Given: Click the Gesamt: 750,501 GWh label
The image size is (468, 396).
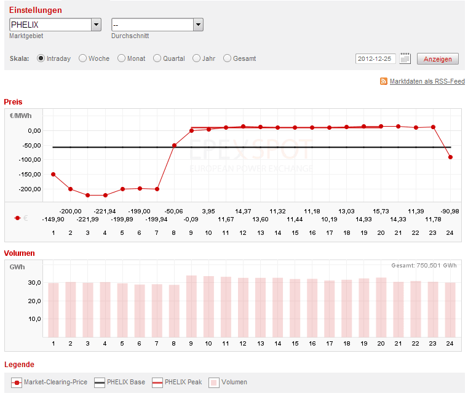Looking at the screenshot, I should point(424,265).
